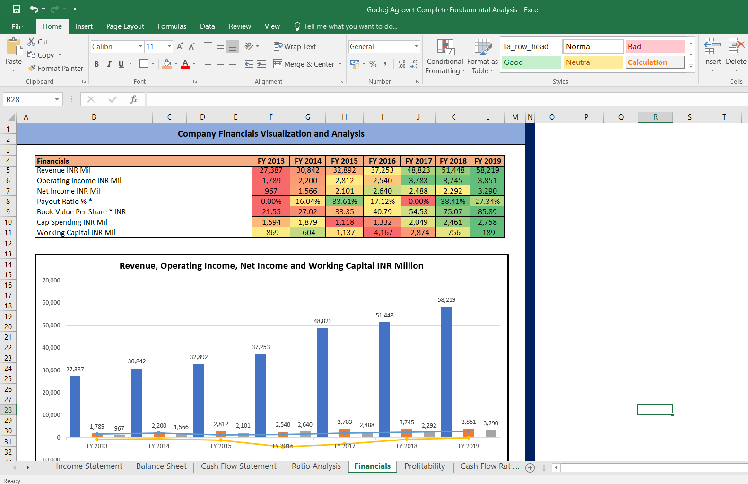Switch to the Insert ribbon tab
Viewport: 748px width, 484px height.
pyautogui.click(x=84, y=26)
